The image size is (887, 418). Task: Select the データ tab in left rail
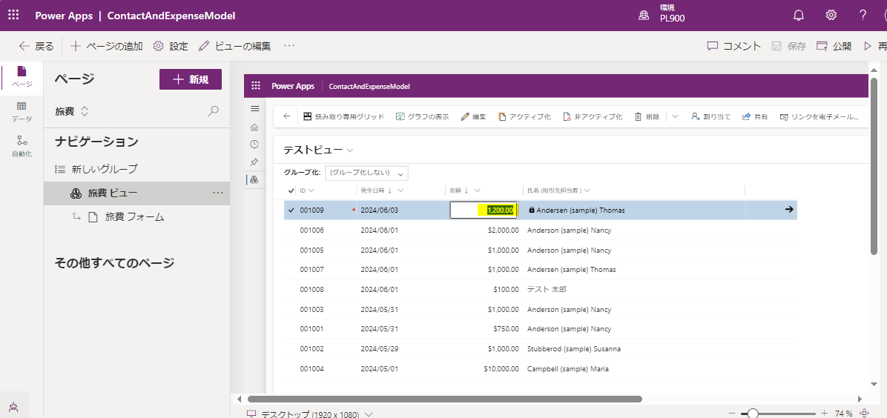point(22,111)
